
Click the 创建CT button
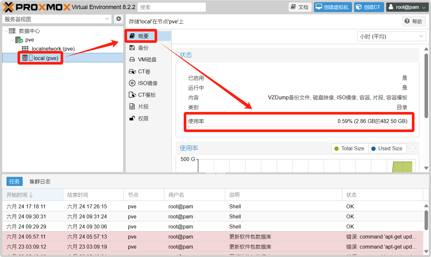tap(369, 7)
